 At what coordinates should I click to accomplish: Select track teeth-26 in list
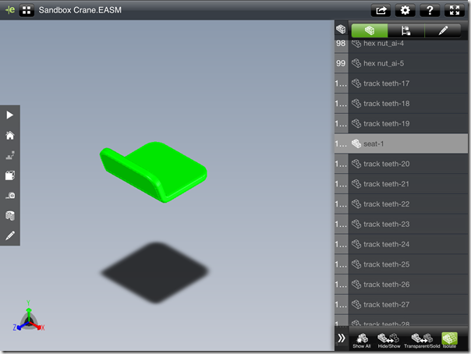point(401,285)
